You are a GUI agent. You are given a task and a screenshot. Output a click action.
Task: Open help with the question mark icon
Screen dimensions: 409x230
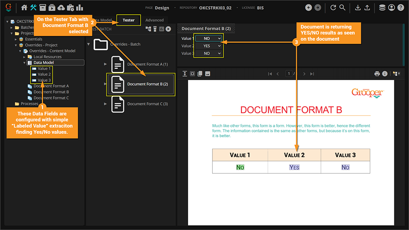[401, 7]
